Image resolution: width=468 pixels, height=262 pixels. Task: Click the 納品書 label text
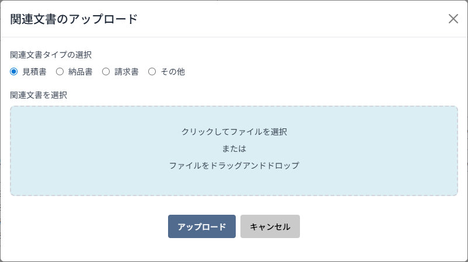tap(80, 72)
